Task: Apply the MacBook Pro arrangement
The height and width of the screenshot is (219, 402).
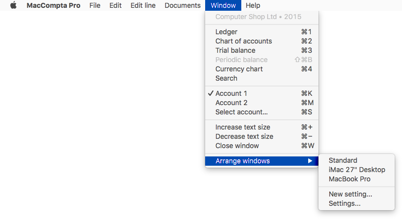Action: [x=357, y=179]
